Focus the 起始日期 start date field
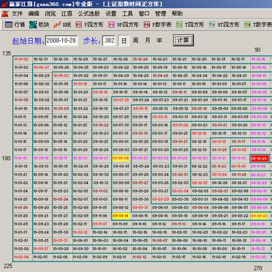This screenshot has width=272, height=272. (x=61, y=41)
